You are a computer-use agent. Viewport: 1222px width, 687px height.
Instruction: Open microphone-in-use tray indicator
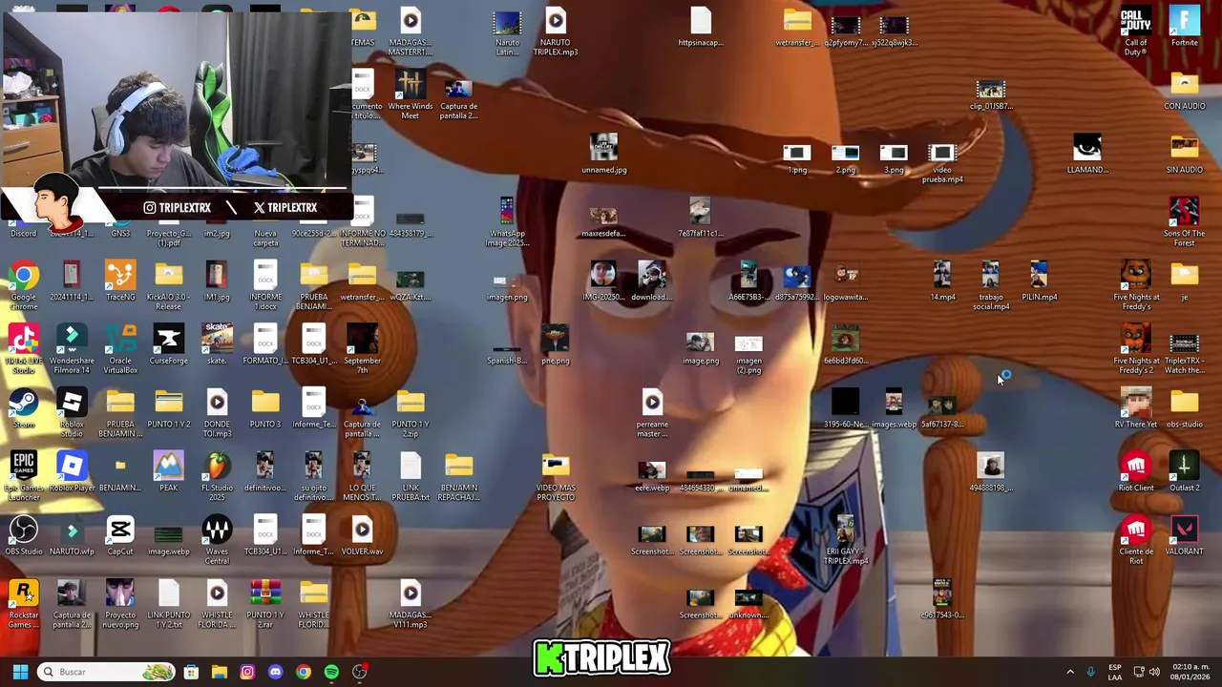pyautogui.click(x=1090, y=672)
